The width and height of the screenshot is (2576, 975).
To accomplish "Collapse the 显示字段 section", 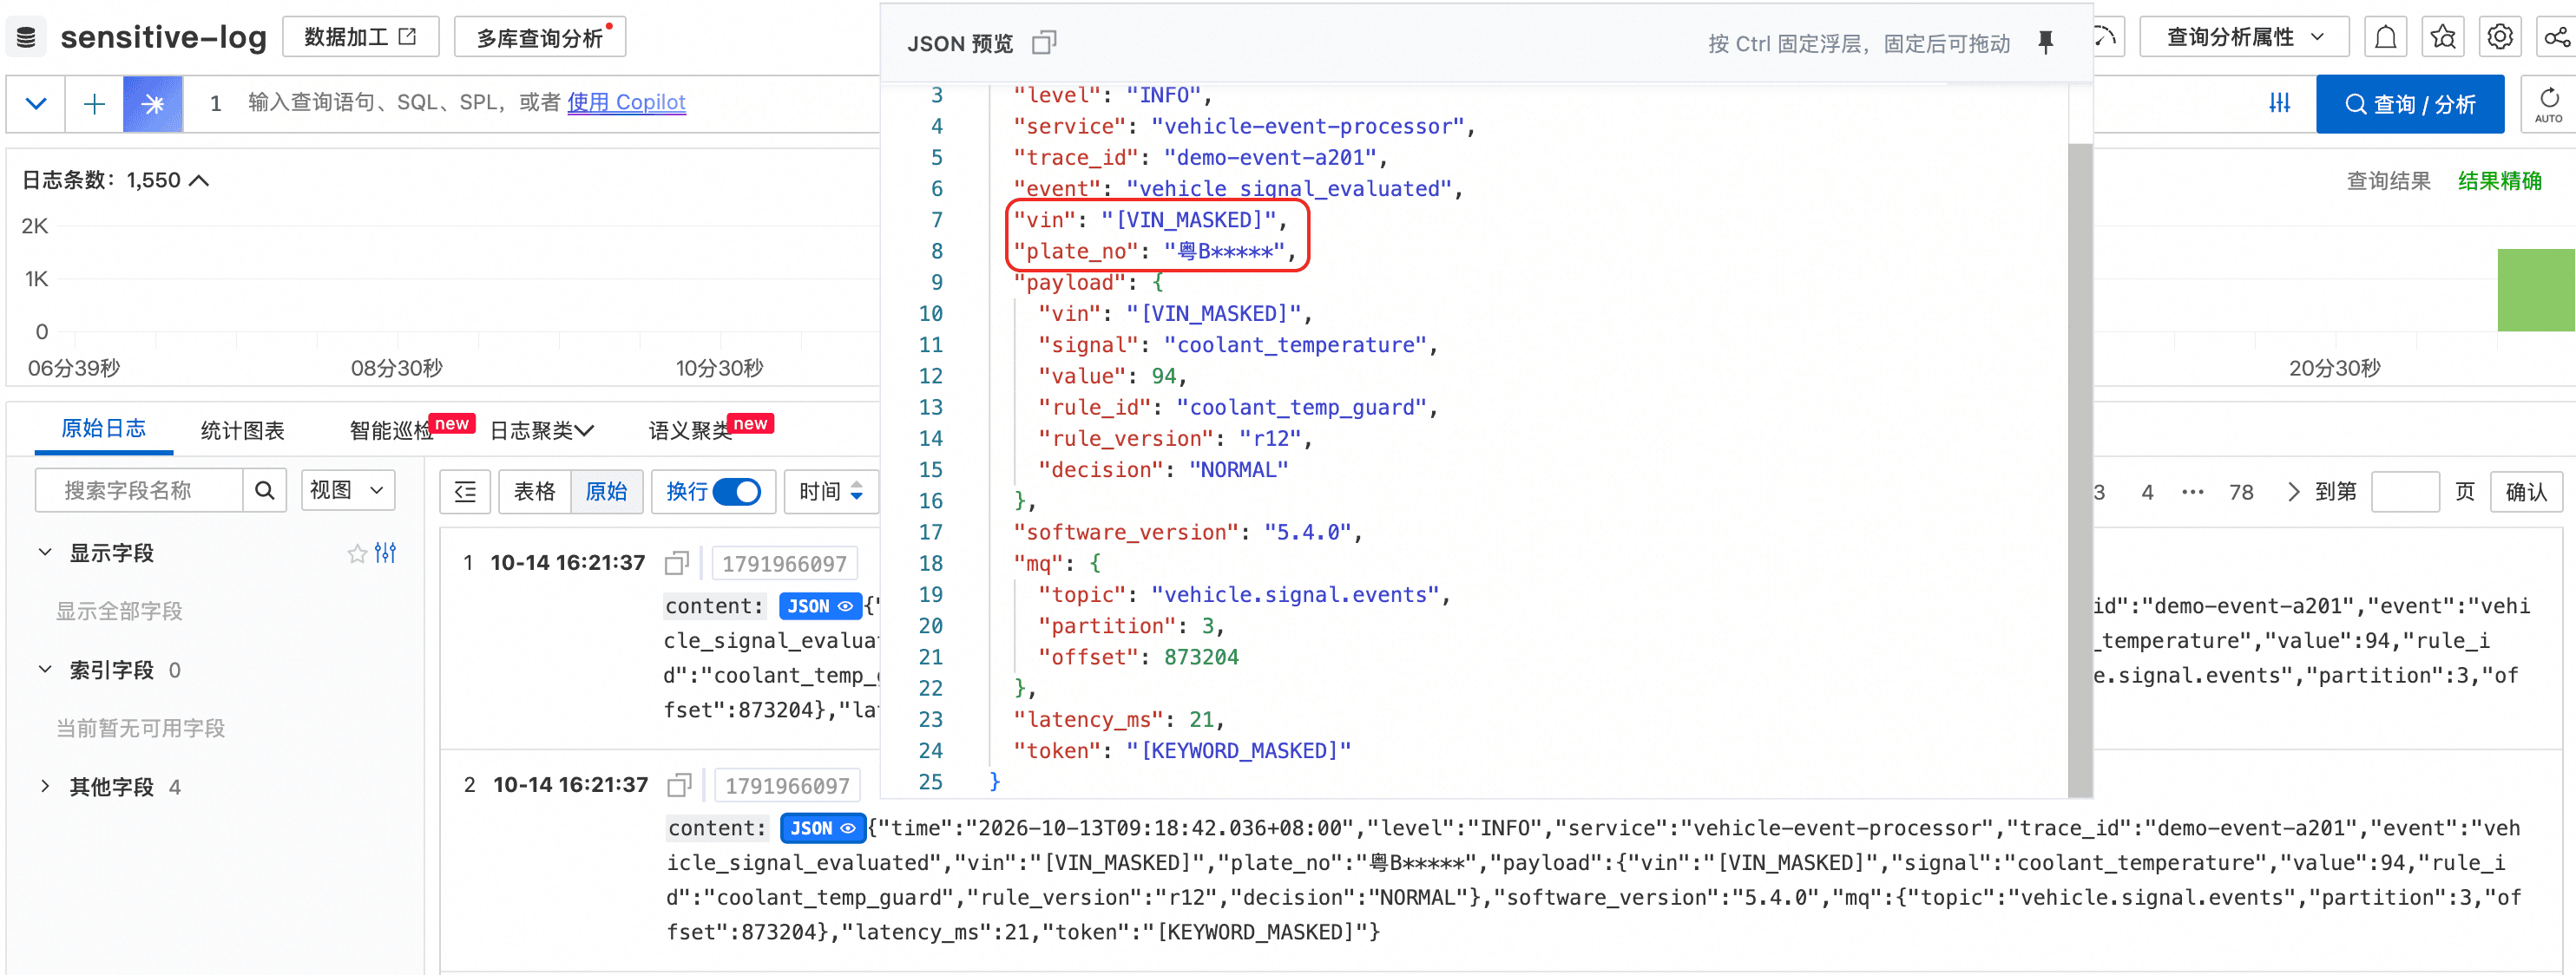I will [x=45, y=553].
